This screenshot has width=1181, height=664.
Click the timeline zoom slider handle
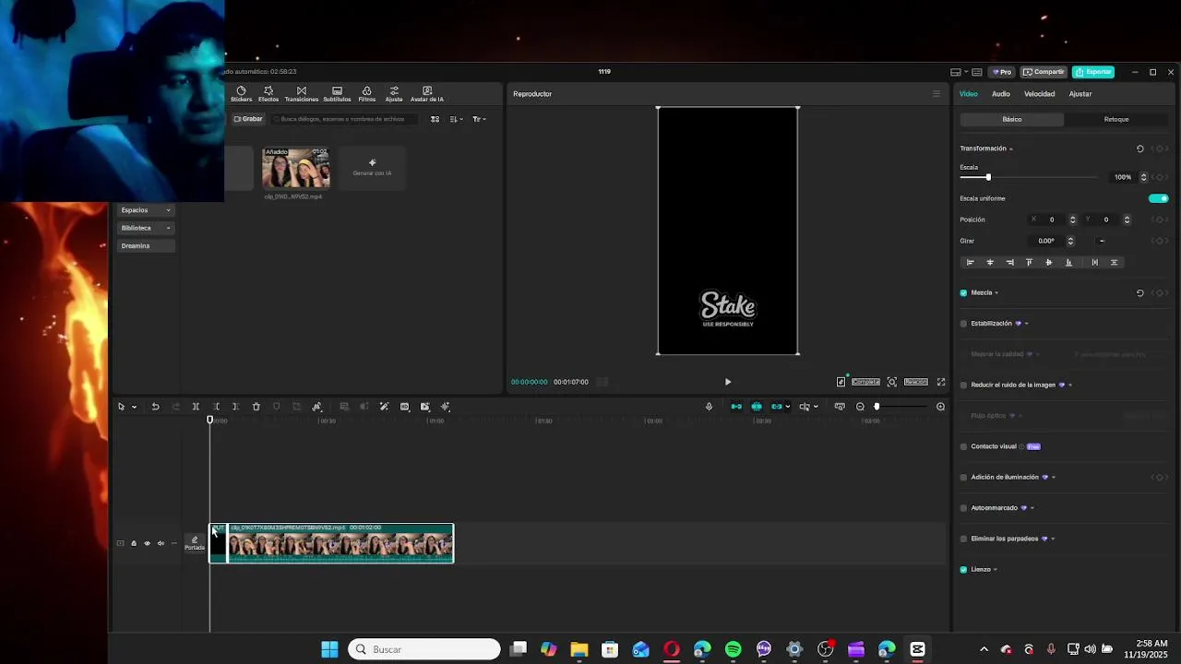[877, 407]
